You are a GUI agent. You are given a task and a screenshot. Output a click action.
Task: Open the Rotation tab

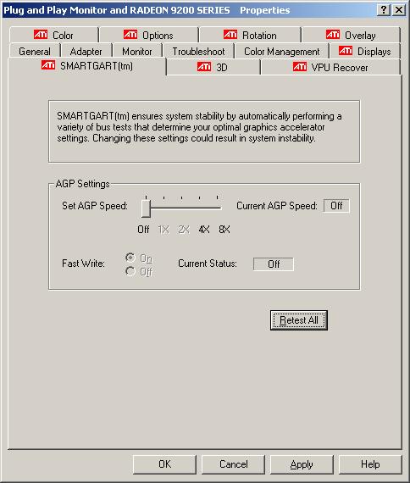(250, 35)
